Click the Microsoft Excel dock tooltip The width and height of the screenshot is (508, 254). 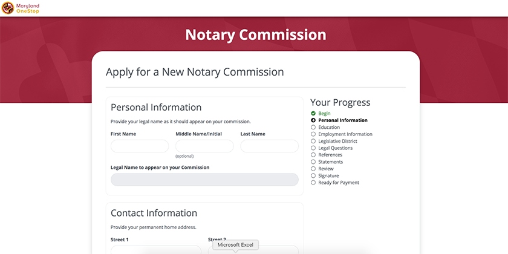coord(235,245)
